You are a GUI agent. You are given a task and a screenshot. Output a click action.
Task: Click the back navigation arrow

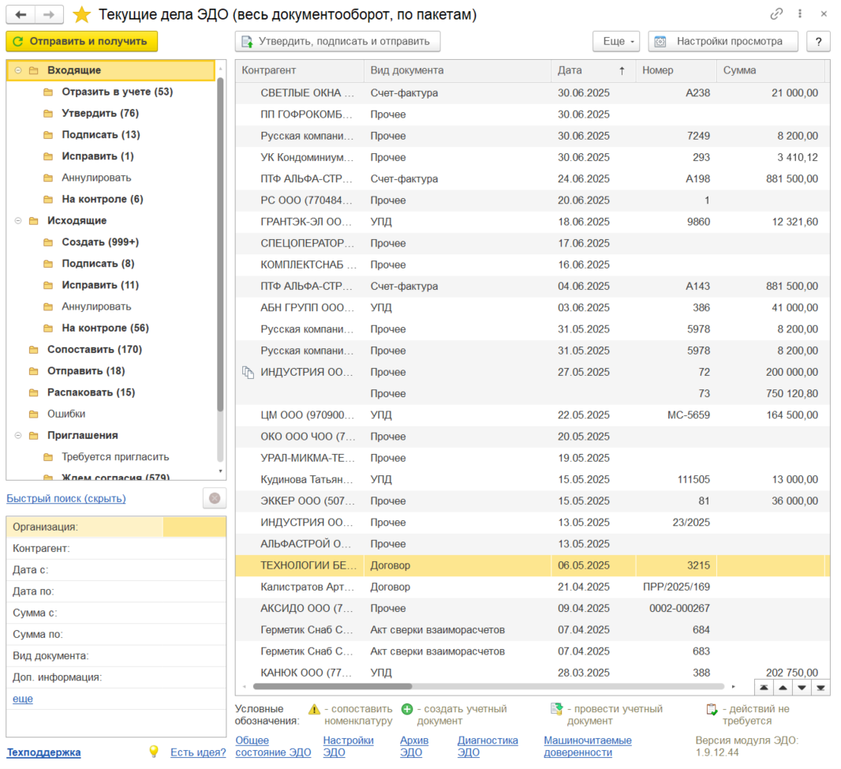[x=21, y=14]
